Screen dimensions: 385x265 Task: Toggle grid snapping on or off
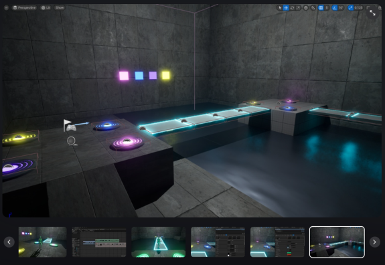[321, 7]
